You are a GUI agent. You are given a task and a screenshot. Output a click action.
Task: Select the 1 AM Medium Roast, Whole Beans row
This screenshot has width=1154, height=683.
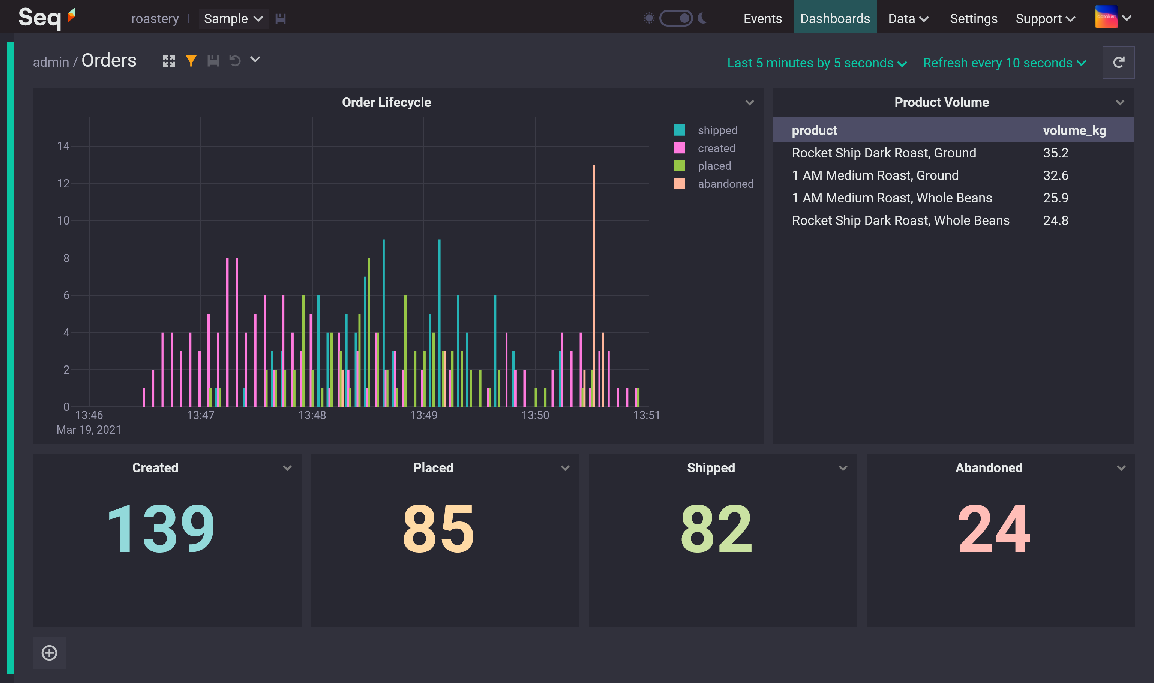coord(953,198)
